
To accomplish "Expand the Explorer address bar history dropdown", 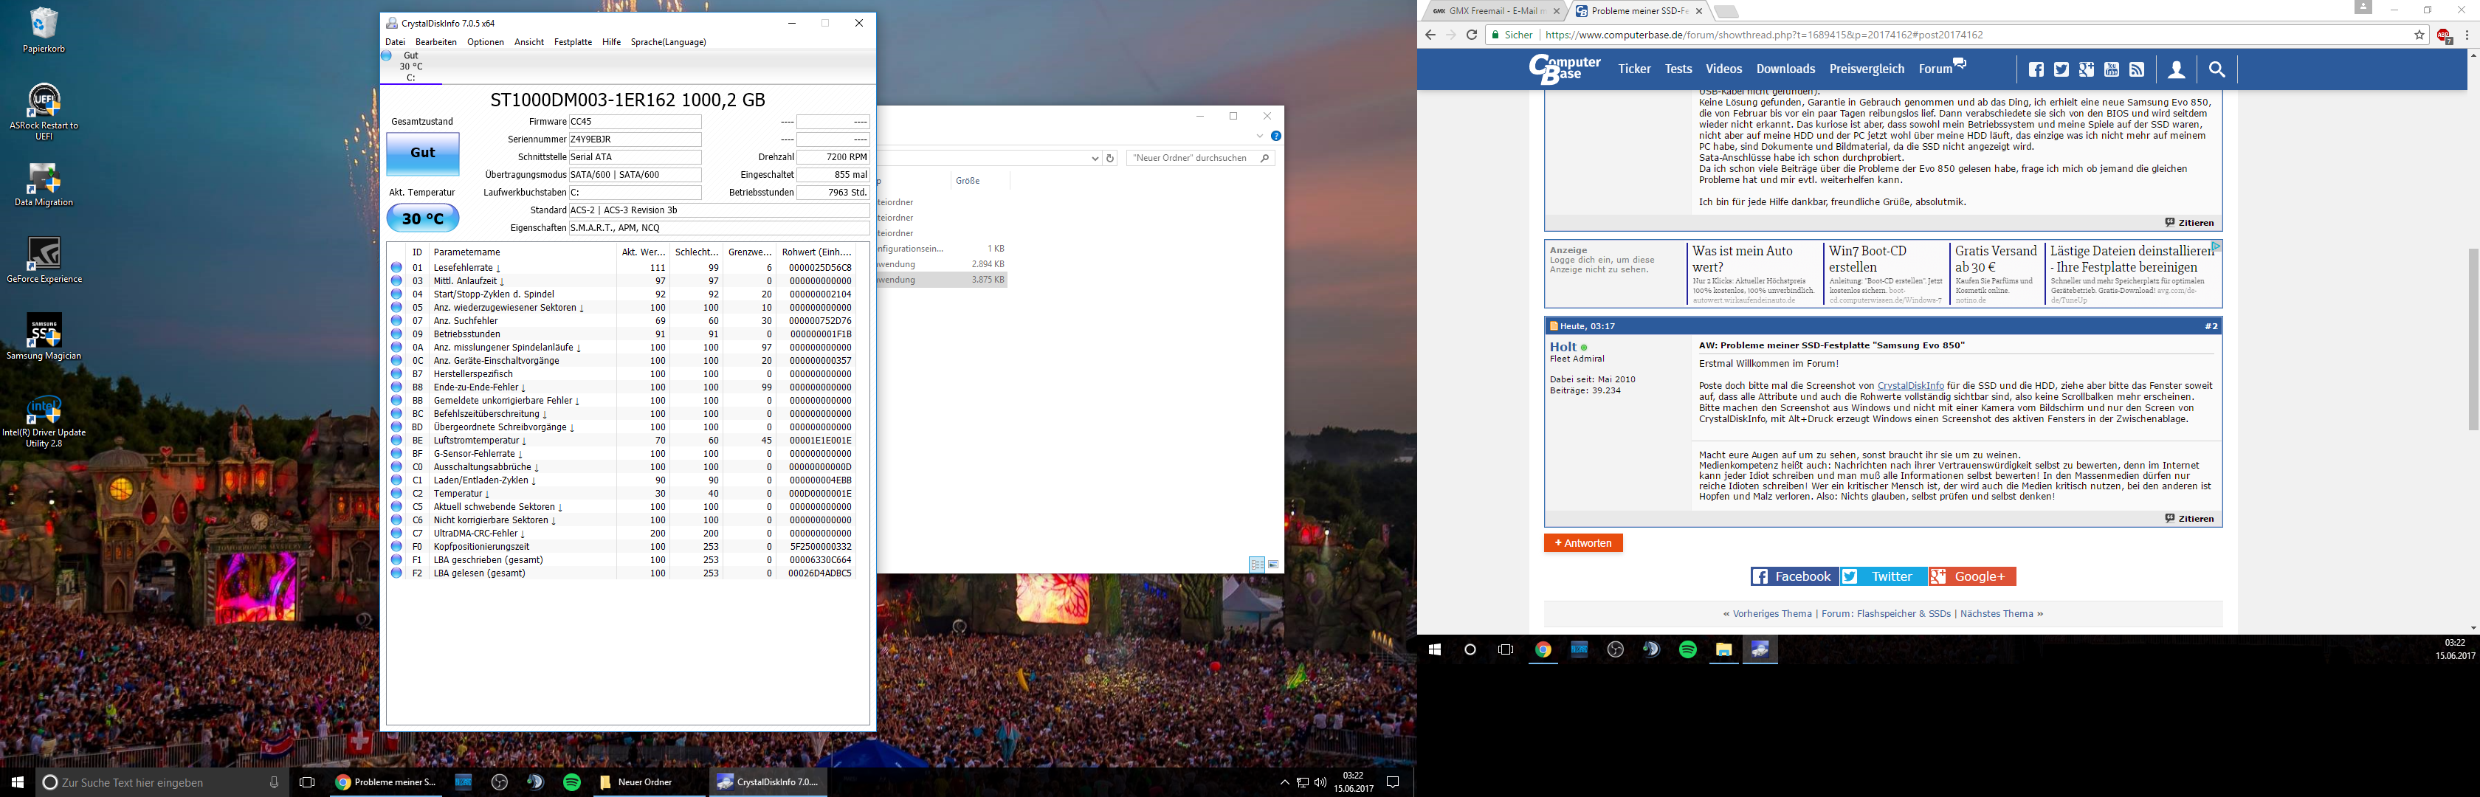I will (1095, 159).
